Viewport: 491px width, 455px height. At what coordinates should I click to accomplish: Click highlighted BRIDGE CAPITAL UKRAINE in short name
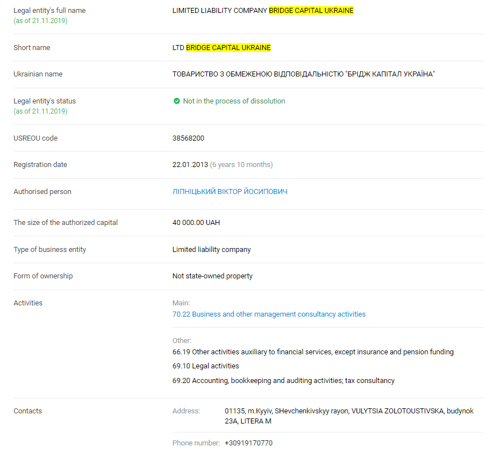point(228,48)
